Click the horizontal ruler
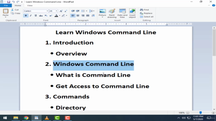216x121 pixels. click(106, 24)
